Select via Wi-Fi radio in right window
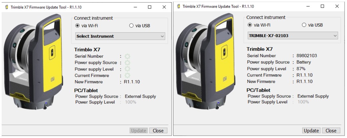 [250, 25]
